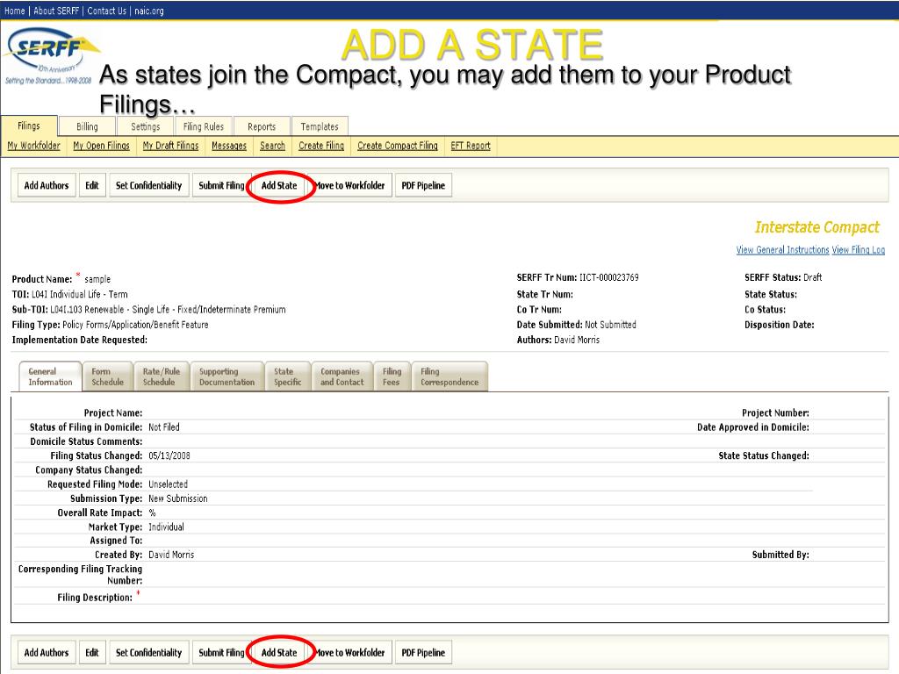Viewport: 899px width, 674px height.
Task: Switch to the Filing Fees tab
Action: click(392, 376)
